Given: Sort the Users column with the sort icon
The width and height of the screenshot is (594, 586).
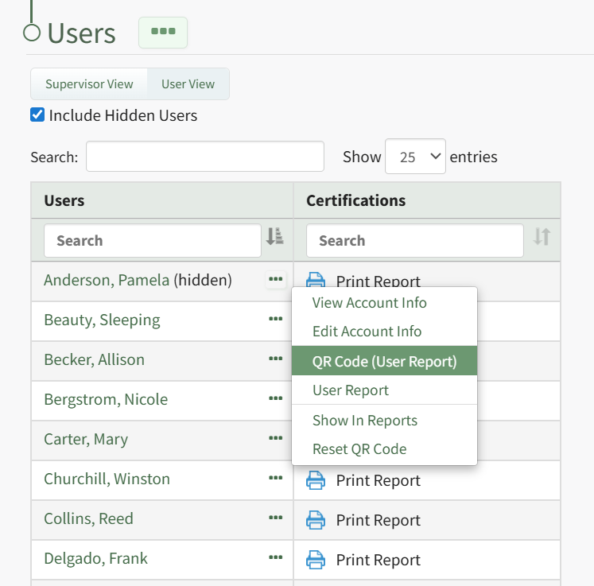Looking at the screenshot, I should point(274,237).
